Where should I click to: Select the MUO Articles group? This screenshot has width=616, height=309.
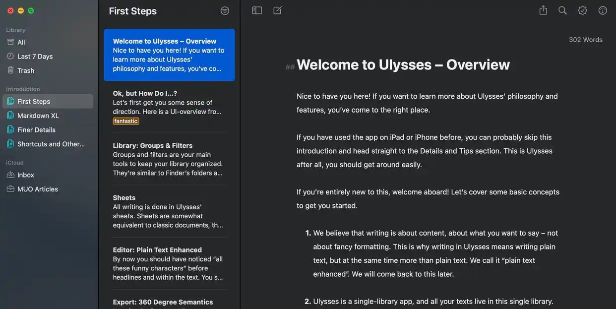coord(37,189)
